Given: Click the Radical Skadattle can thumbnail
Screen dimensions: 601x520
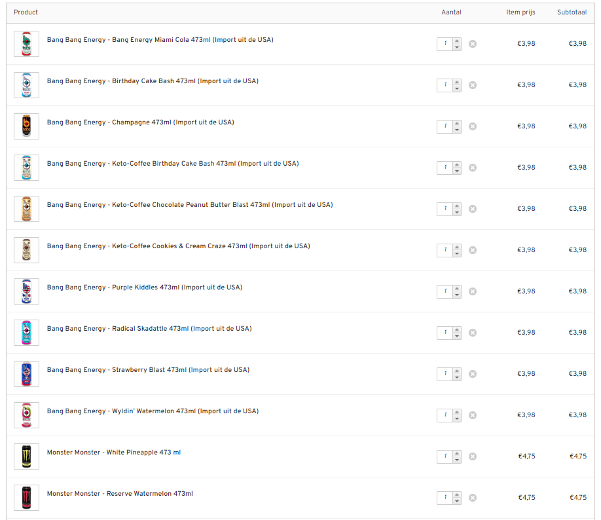Looking at the screenshot, I should click(26, 333).
